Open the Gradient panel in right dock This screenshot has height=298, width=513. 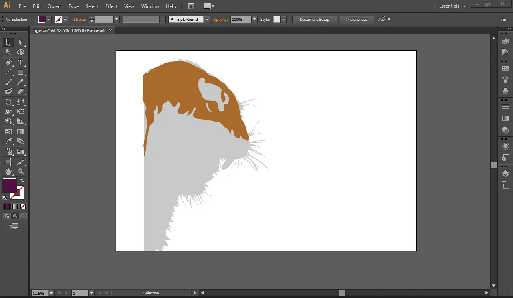pos(505,118)
